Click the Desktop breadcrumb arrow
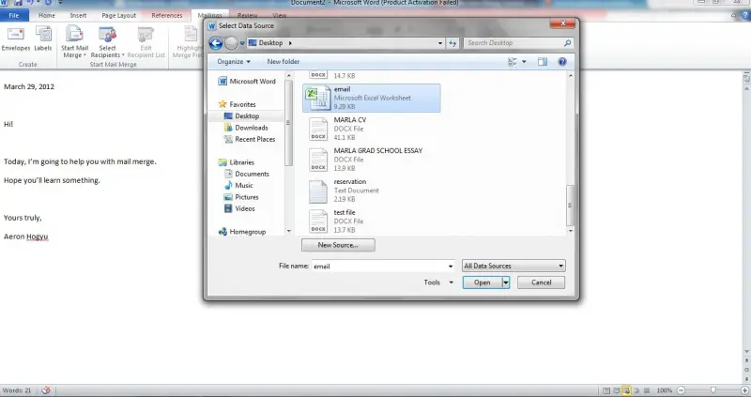The image size is (751, 397). coord(290,43)
